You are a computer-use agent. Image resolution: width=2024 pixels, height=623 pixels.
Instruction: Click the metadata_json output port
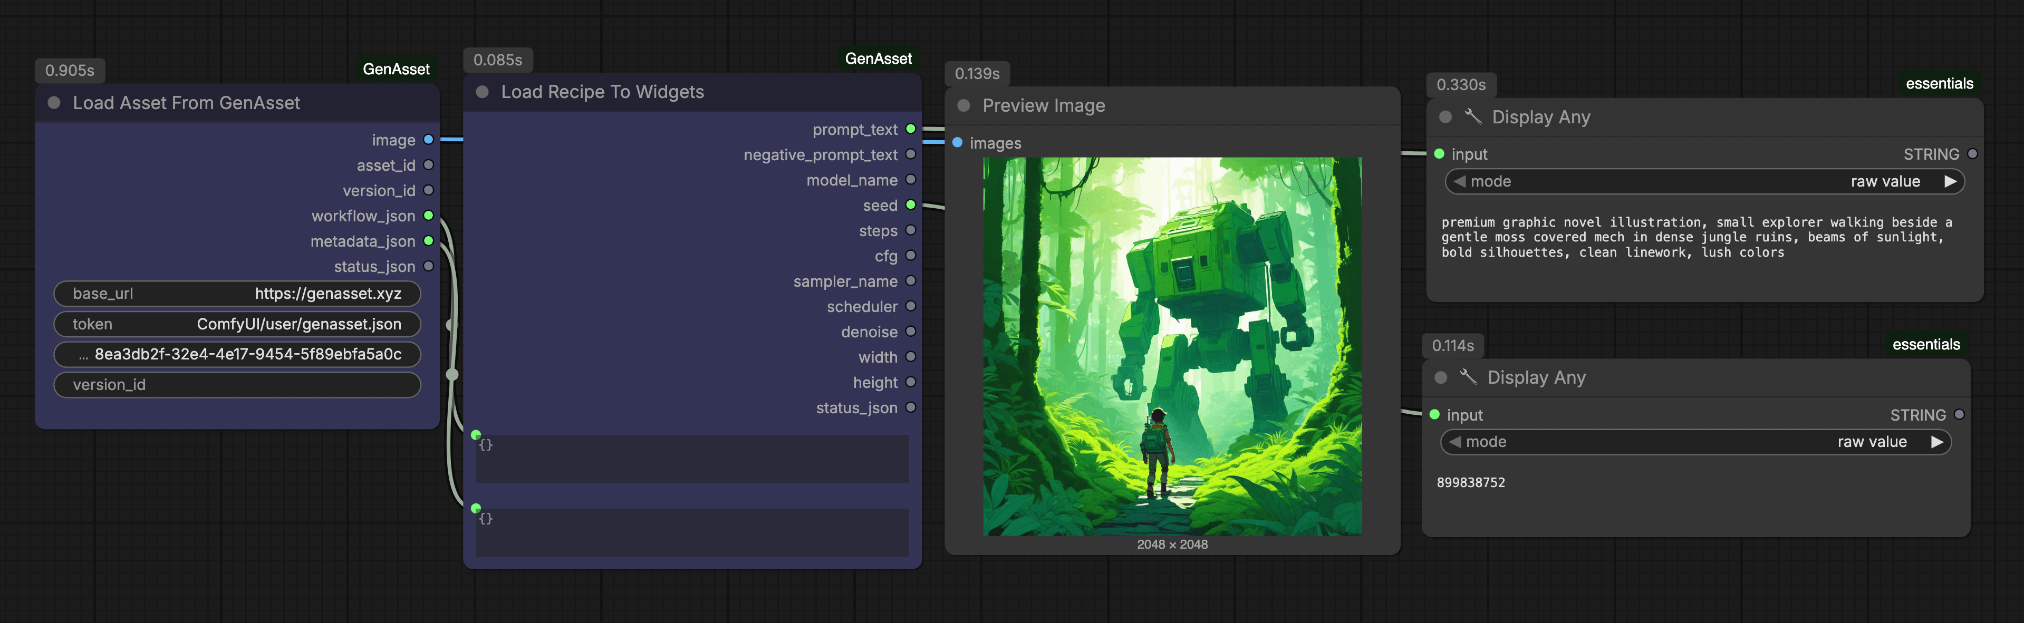coord(428,241)
